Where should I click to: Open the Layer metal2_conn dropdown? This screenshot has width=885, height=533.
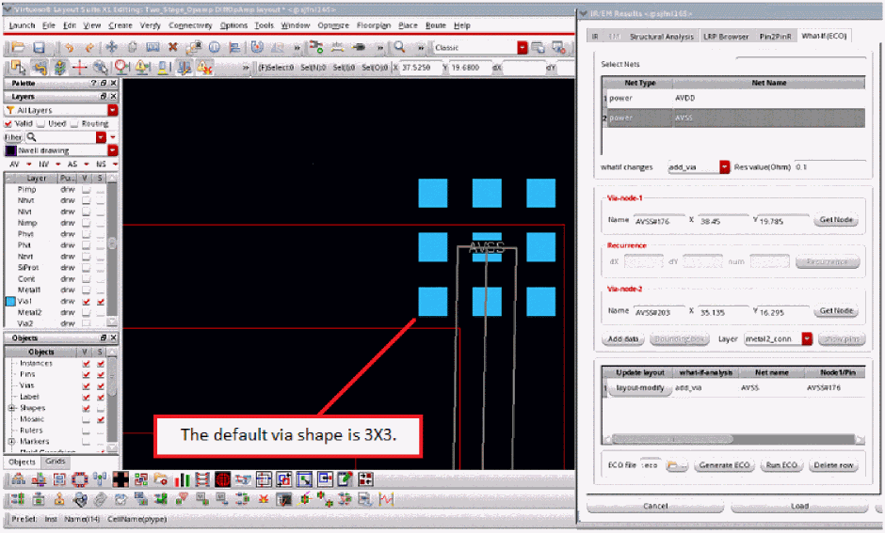(x=807, y=338)
